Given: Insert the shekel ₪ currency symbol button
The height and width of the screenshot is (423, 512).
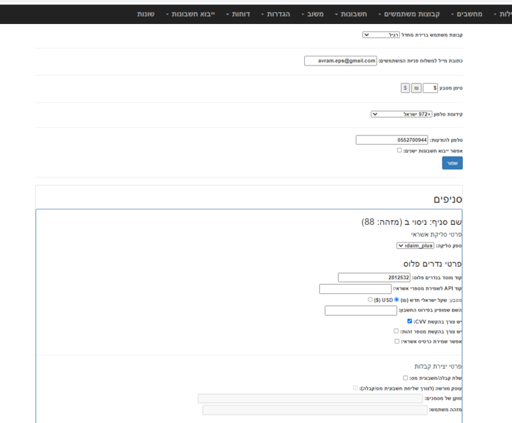Looking at the screenshot, I should point(416,88).
